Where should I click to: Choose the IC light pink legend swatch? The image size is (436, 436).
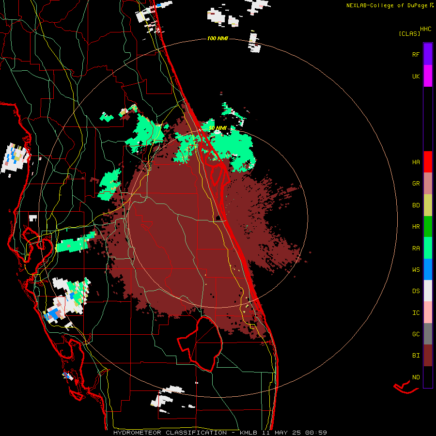pyautogui.click(x=428, y=312)
